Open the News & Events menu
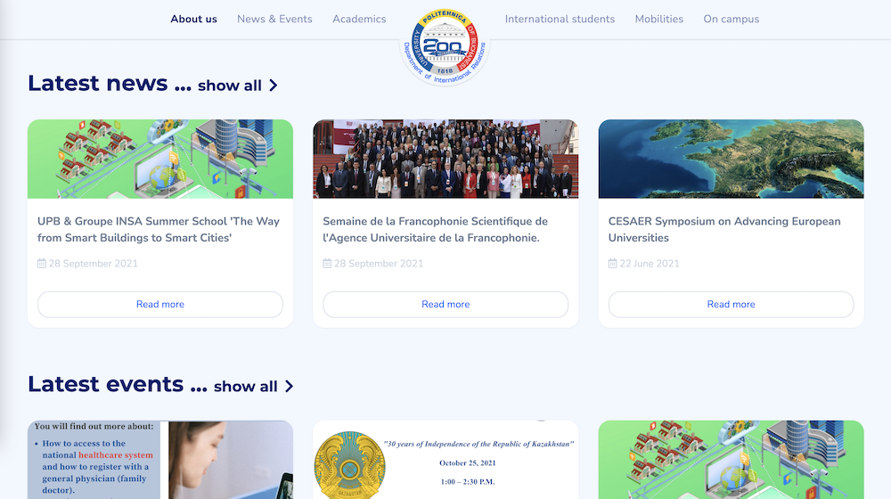The height and width of the screenshot is (499, 891). coord(274,19)
